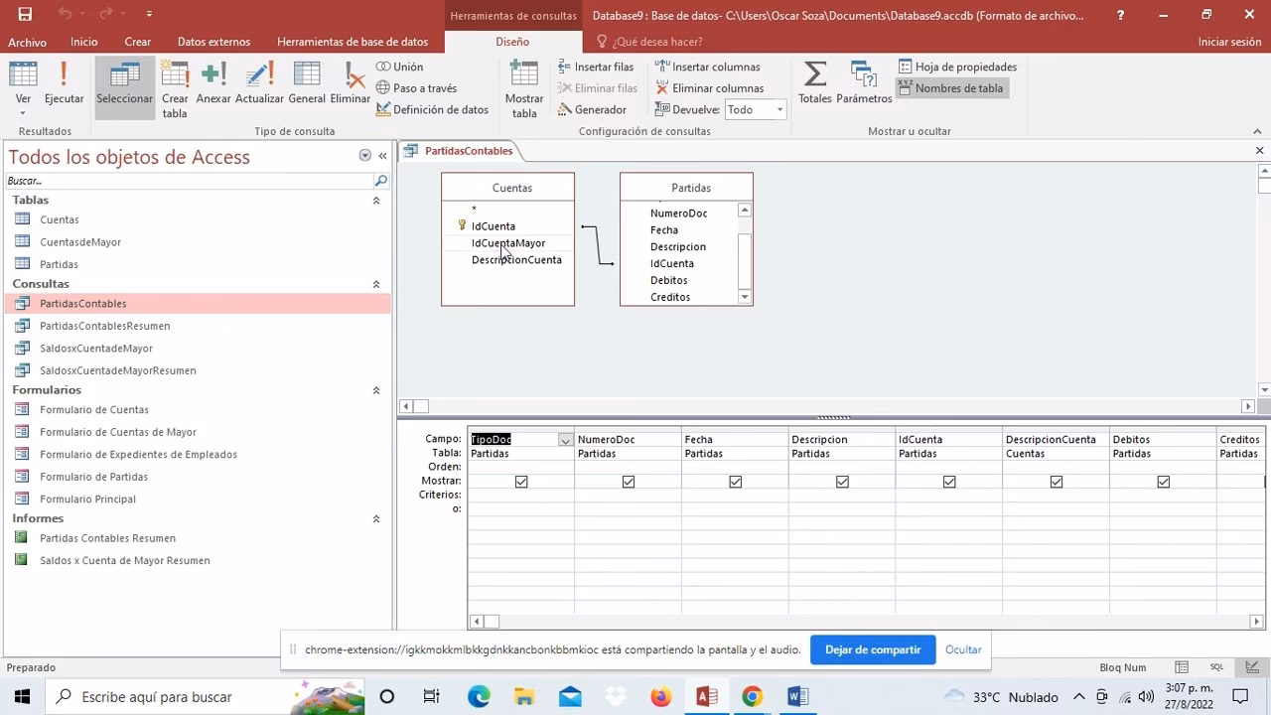Open Microsoft Word from the taskbar
The height and width of the screenshot is (715, 1271).
[797, 696]
